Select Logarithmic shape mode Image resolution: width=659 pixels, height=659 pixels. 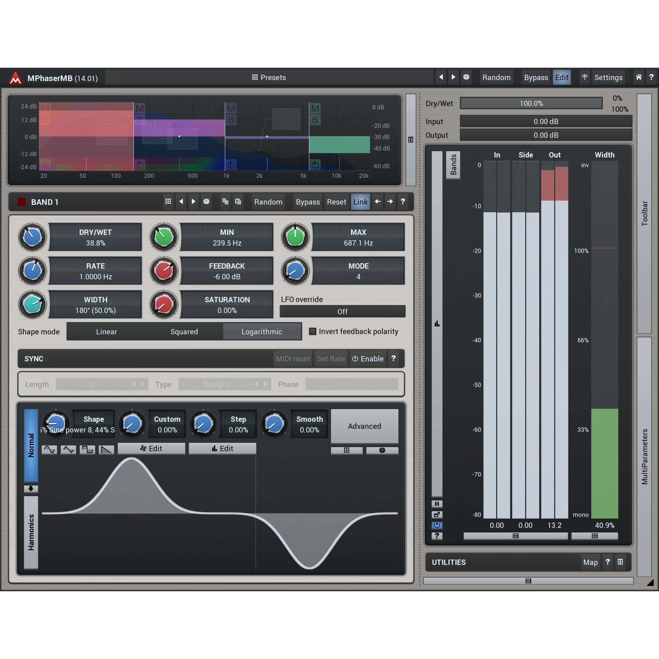262,331
